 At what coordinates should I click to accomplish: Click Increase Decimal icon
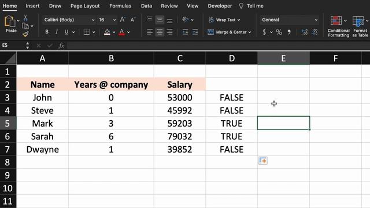[305, 32]
